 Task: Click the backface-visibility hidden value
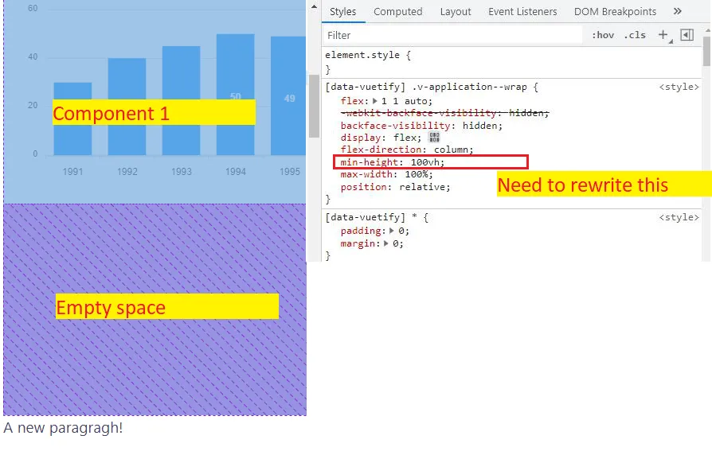pos(479,126)
